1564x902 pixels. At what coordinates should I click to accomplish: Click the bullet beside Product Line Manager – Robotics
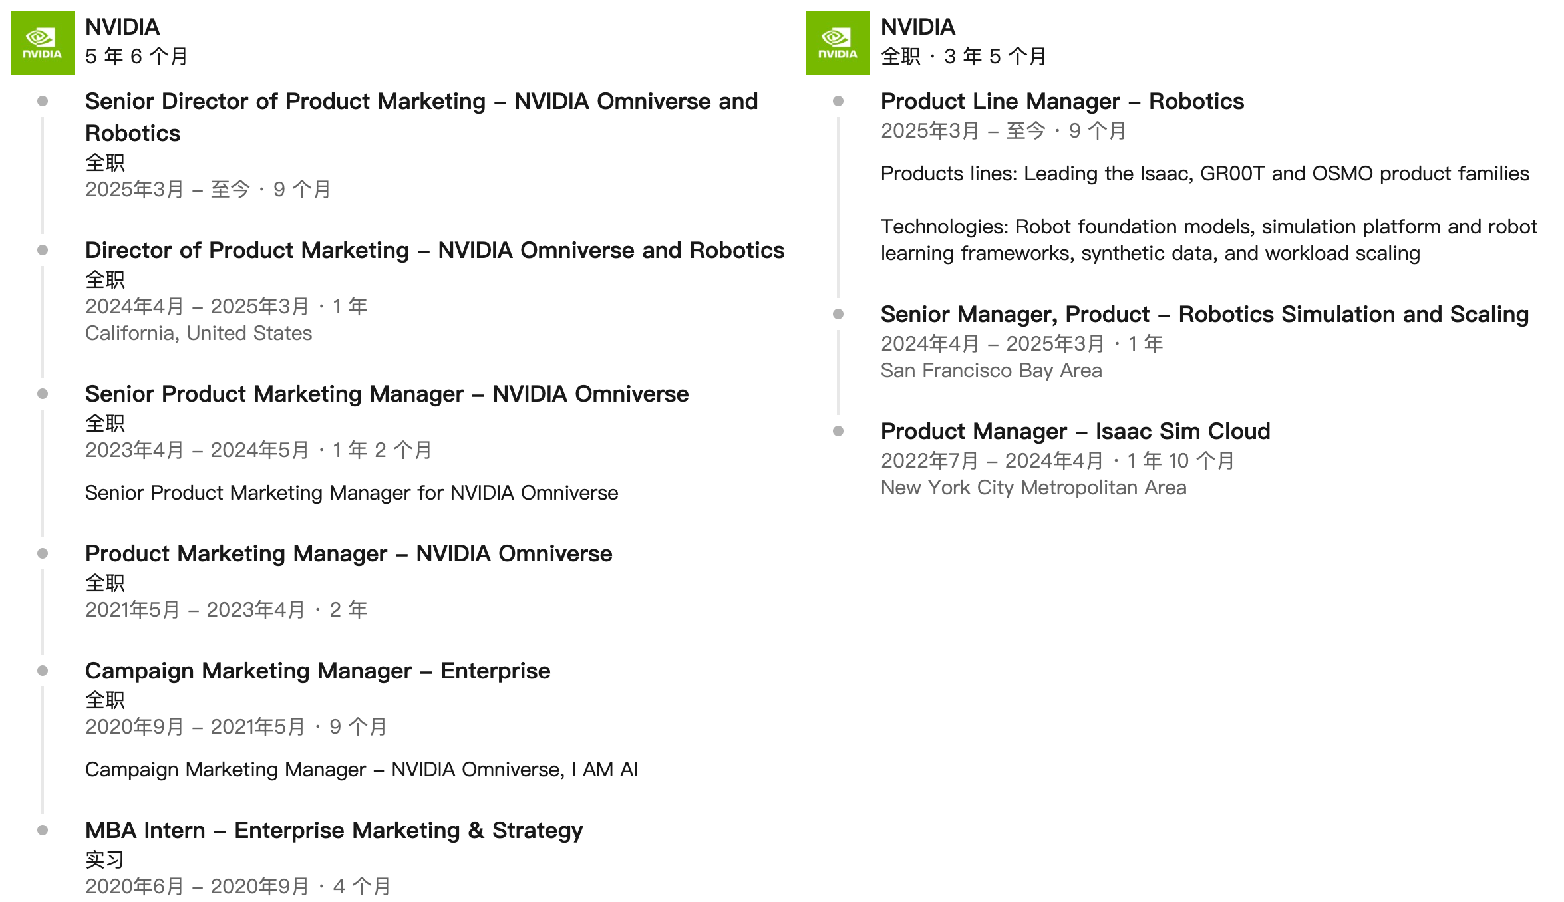point(838,102)
